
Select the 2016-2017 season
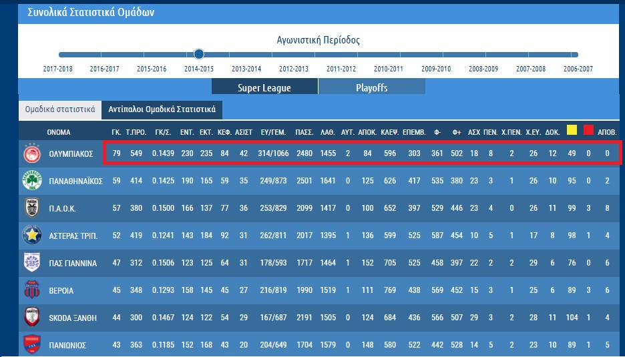tap(104, 69)
